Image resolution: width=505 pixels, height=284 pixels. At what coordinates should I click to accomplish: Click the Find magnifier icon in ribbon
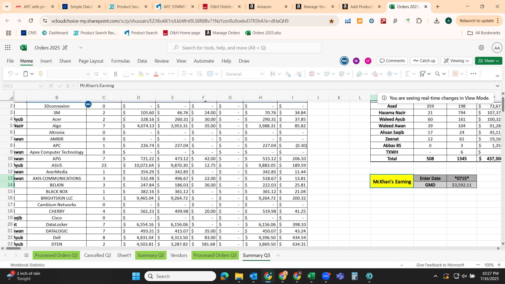pos(437,74)
